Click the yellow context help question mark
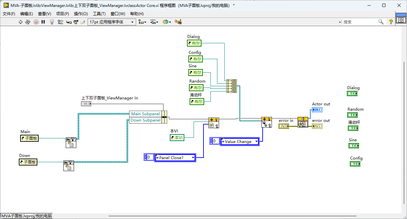 (x=391, y=22)
